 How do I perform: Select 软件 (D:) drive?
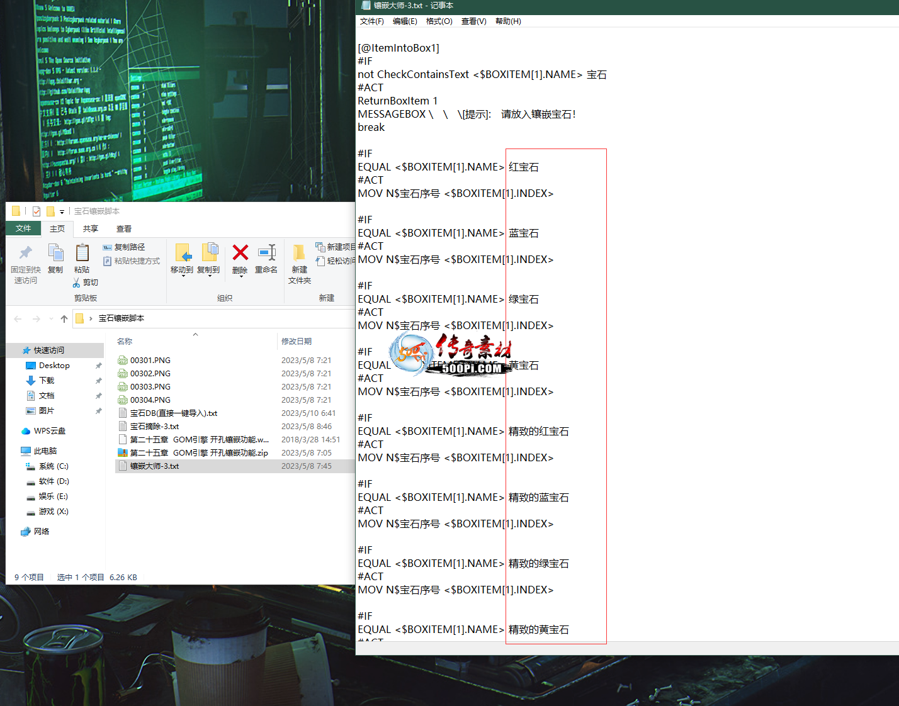55,481
